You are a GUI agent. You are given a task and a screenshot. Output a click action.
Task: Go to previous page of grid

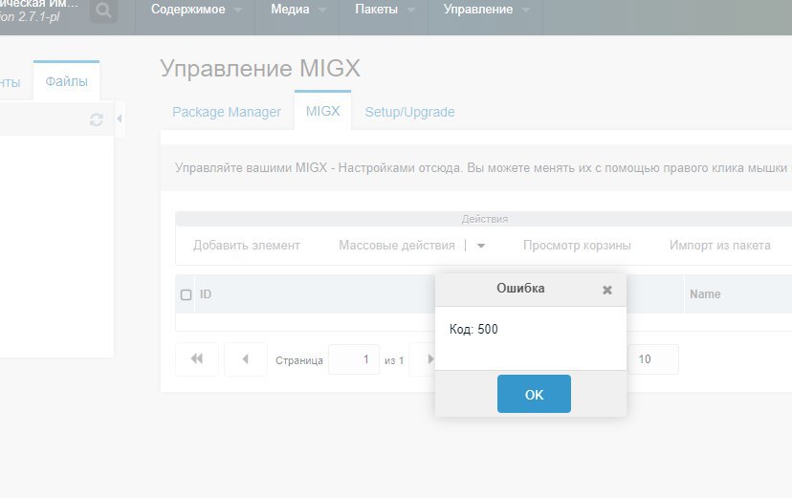tap(246, 359)
